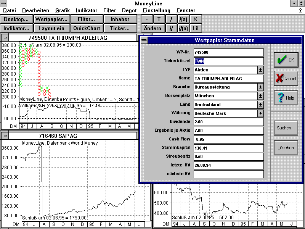Click the "/(a)" line tool button
Viewport: 305px width, 229px height.
pyautogui.click(x=183, y=19)
